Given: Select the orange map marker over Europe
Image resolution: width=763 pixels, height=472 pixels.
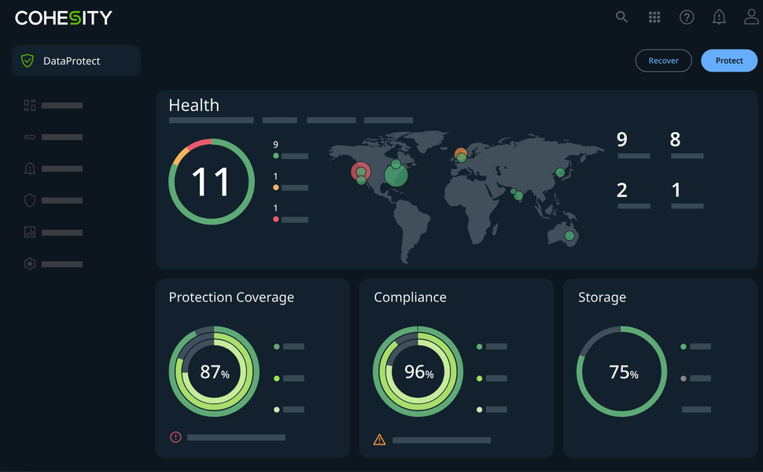Looking at the screenshot, I should pyautogui.click(x=461, y=153).
